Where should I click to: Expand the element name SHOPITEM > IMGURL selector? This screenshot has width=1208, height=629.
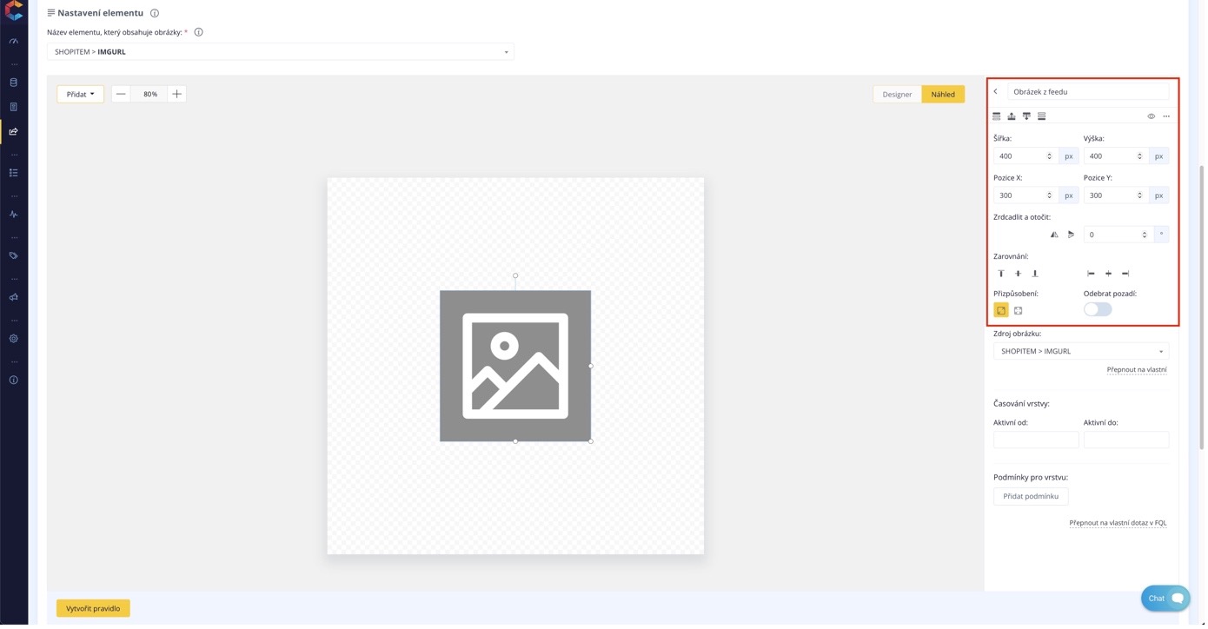coord(281,52)
